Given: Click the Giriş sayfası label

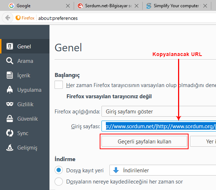Looking at the screenshot, I should [x=85, y=126].
